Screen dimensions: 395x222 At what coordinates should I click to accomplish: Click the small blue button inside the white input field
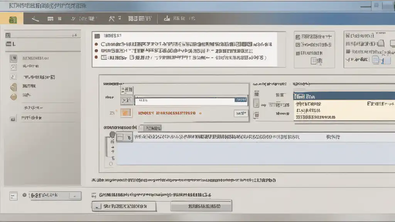click(241, 100)
